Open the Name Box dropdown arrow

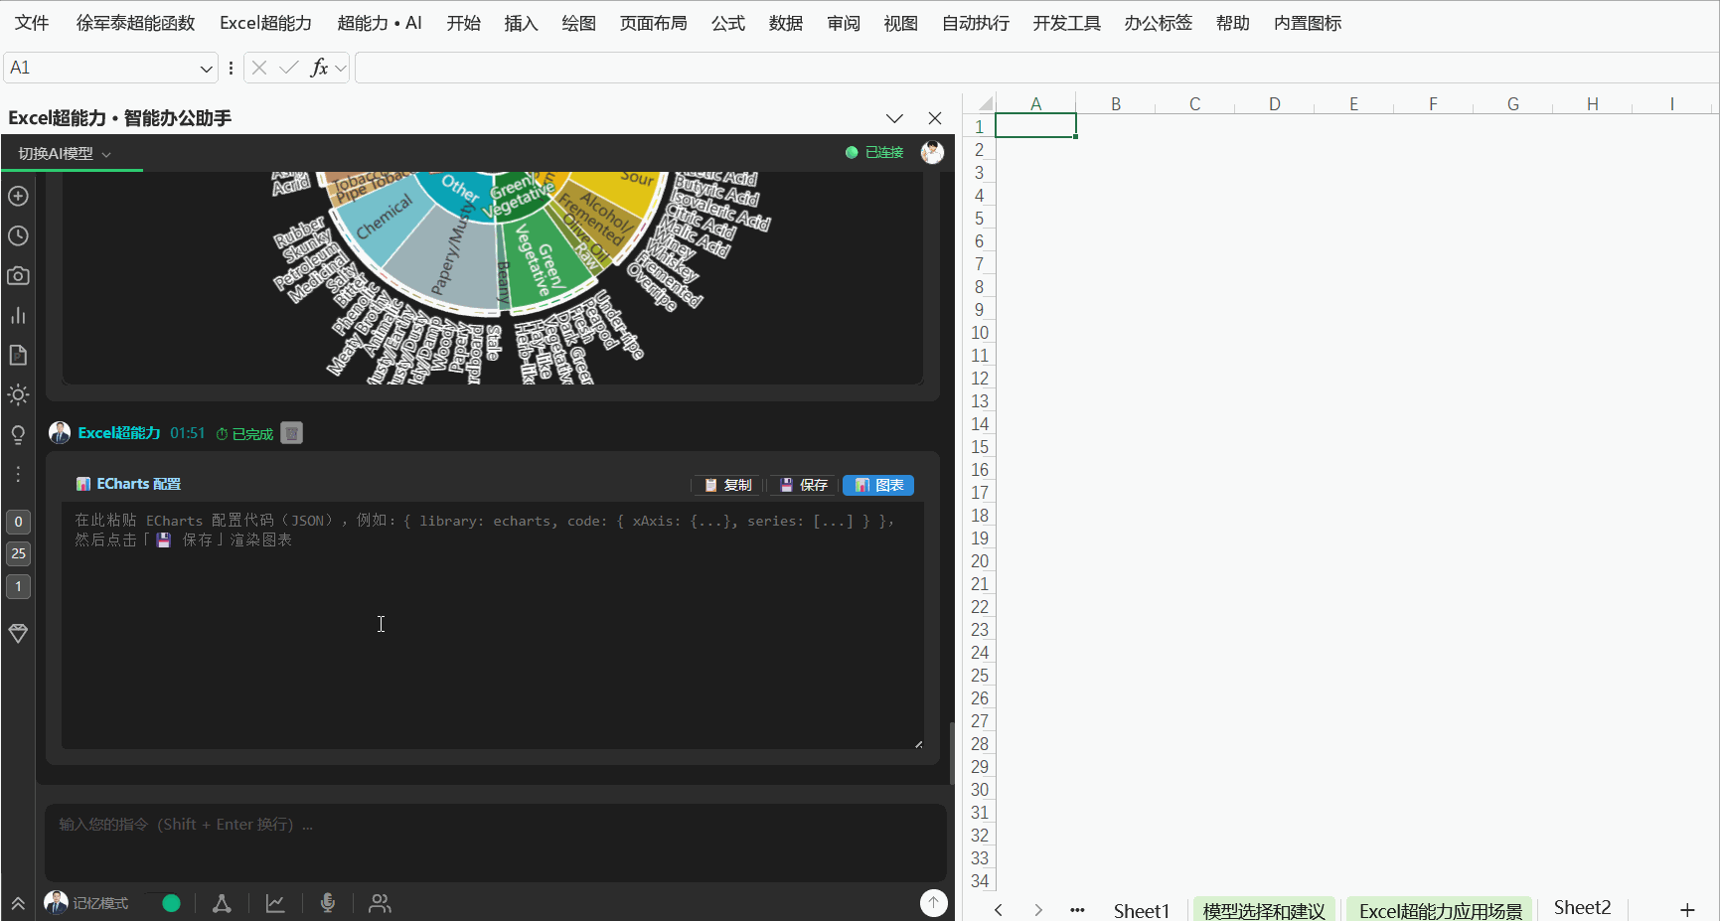click(206, 68)
